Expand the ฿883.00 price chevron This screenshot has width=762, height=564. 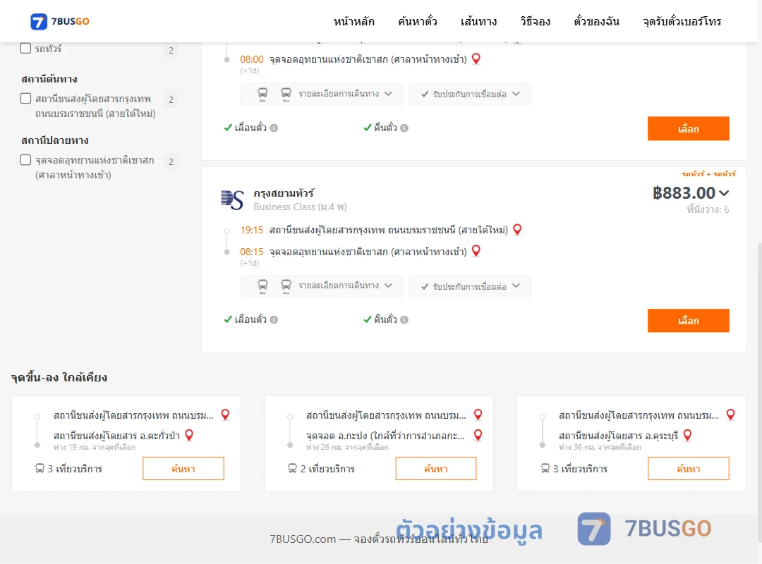pos(724,193)
